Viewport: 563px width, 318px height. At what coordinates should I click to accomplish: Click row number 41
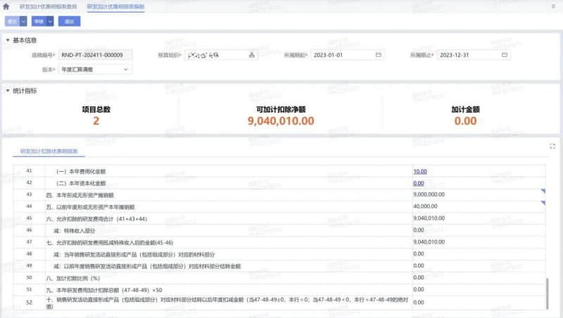29,171
